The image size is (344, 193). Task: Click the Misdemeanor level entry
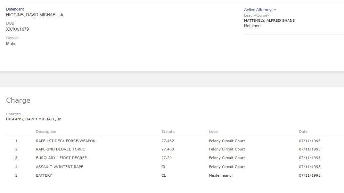click(x=221, y=175)
